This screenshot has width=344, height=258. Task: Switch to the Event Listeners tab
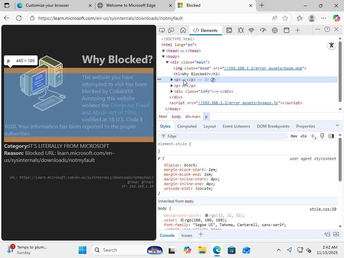coord(236,126)
